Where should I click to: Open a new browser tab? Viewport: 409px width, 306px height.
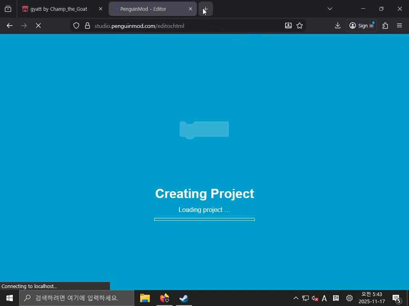point(206,9)
